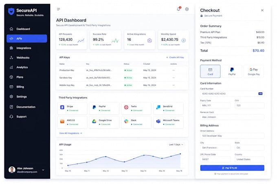Open Integrations in sidebar
The height and width of the screenshot is (184, 277).
[26, 48]
